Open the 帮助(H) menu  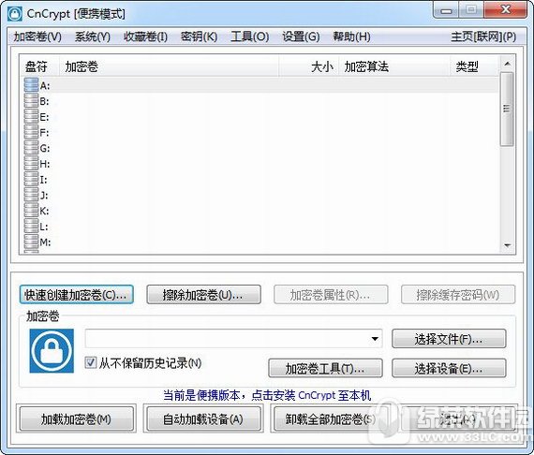click(x=351, y=37)
